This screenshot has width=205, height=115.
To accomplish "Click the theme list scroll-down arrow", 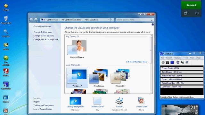I will [x=151, y=92].
